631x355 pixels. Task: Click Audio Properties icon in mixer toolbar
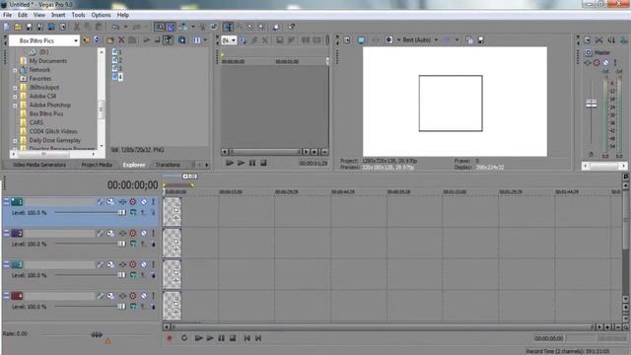[x=588, y=39]
